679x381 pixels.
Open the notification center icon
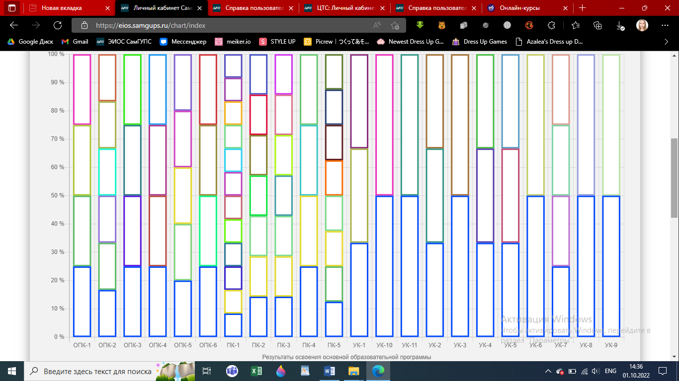(663, 371)
